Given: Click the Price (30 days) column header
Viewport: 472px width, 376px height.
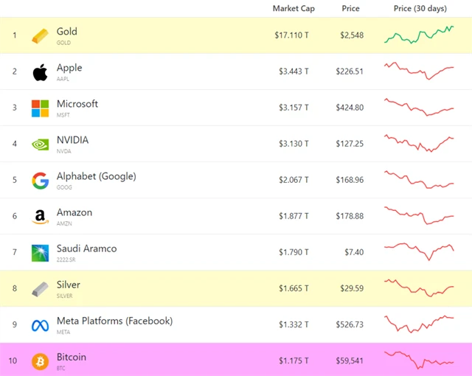Looking at the screenshot, I should click(x=420, y=9).
